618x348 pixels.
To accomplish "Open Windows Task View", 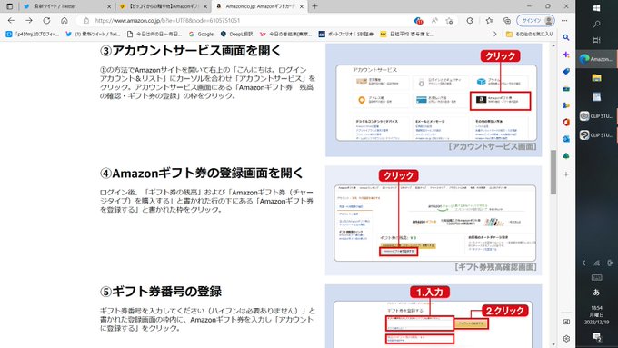I will (597, 40).
